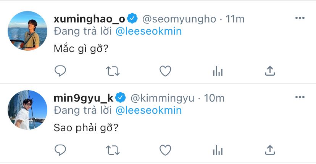Share min9gyu_k's tweet
The height and width of the screenshot is (164, 316).
click(x=270, y=150)
